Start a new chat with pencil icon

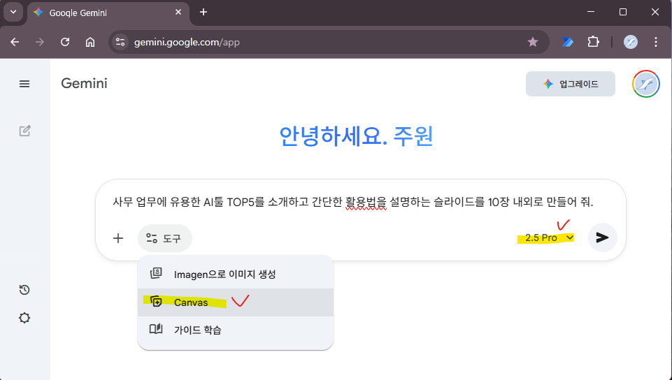pos(24,131)
